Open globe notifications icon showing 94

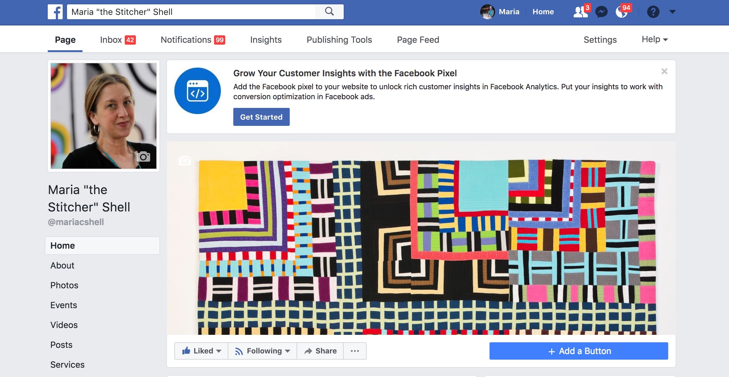pos(622,12)
